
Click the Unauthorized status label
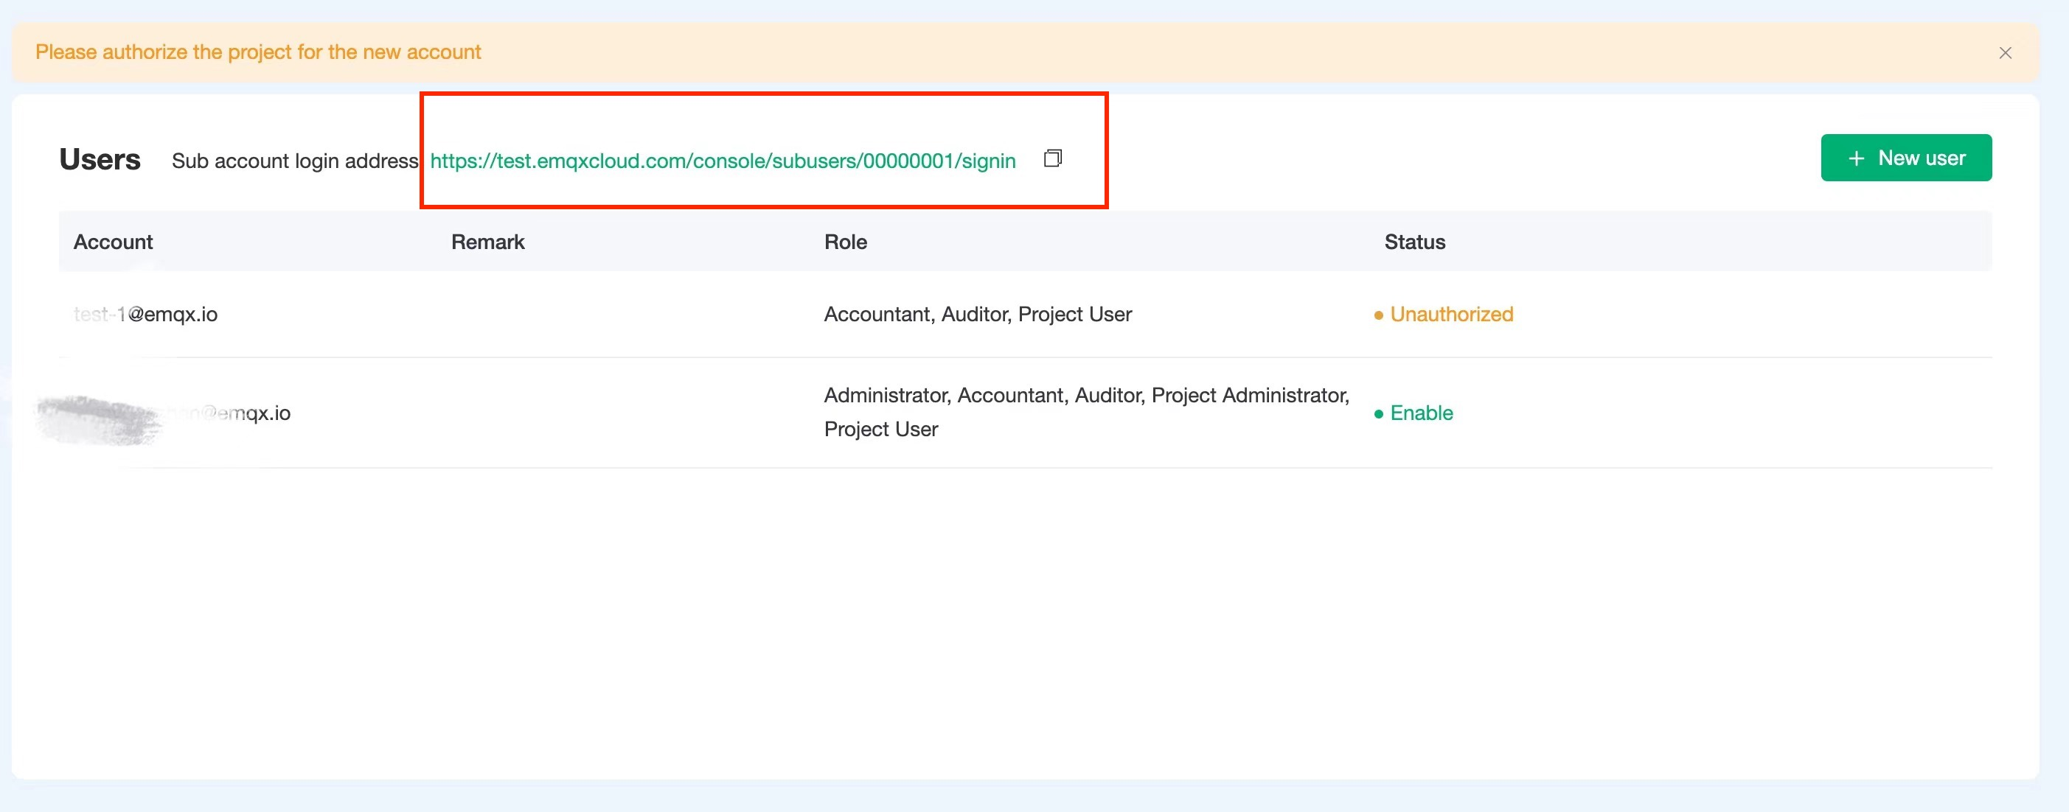[1451, 314]
